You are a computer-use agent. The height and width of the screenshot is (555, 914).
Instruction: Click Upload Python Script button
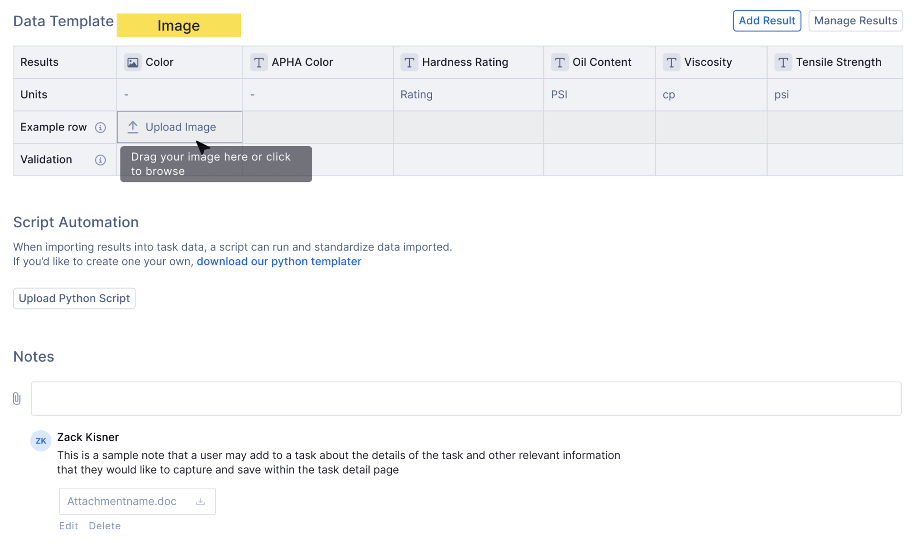click(74, 298)
